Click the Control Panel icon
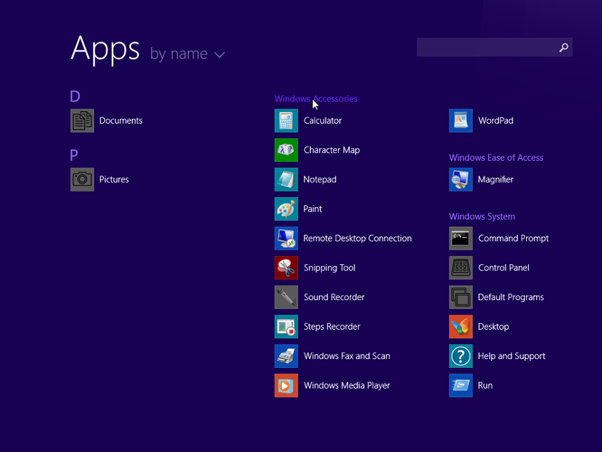Screen dimensions: 602x452 point(461,268)
